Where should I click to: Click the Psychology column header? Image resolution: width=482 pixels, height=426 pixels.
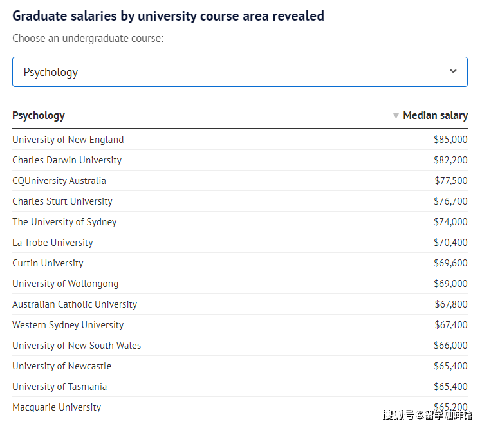click(39, 116)
